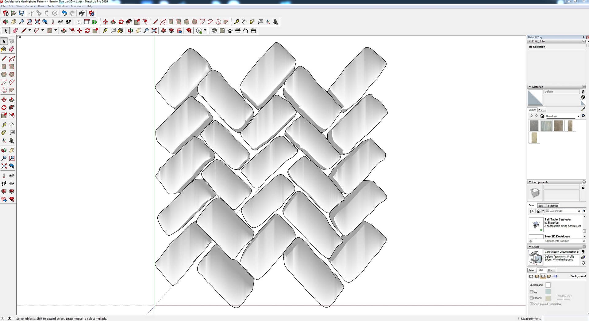
Task: Click the Print icon in top toolbar
Action: [82, 13]
